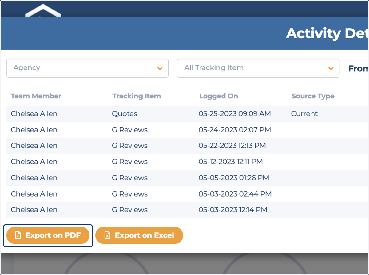Click Chelsea Allen in the 05-05-2023 row
369x275 pixels.
point(34,178)
